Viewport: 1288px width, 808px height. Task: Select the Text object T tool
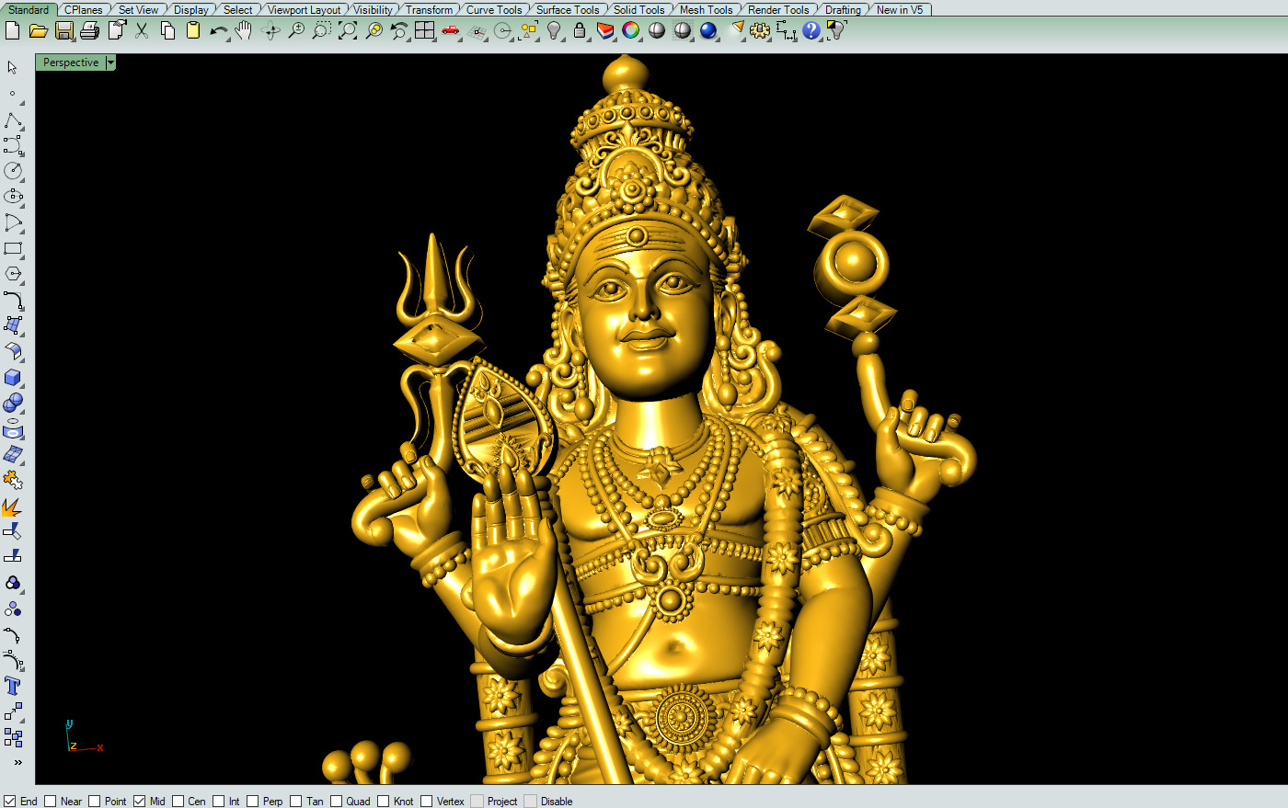pos(13,686)
